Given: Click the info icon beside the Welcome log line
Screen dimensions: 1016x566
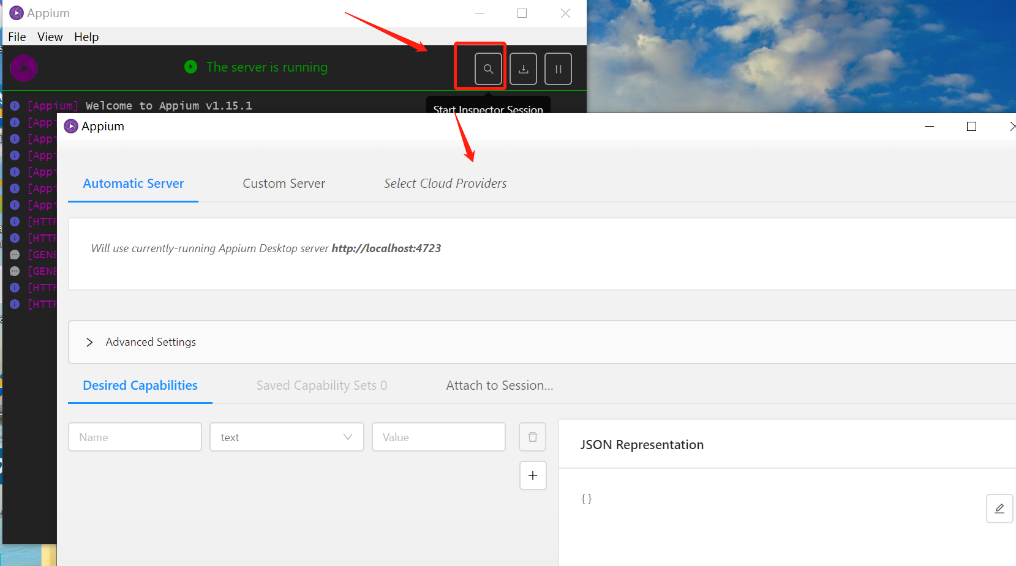Looking at the screenshot, I should (x=15, y=106).
